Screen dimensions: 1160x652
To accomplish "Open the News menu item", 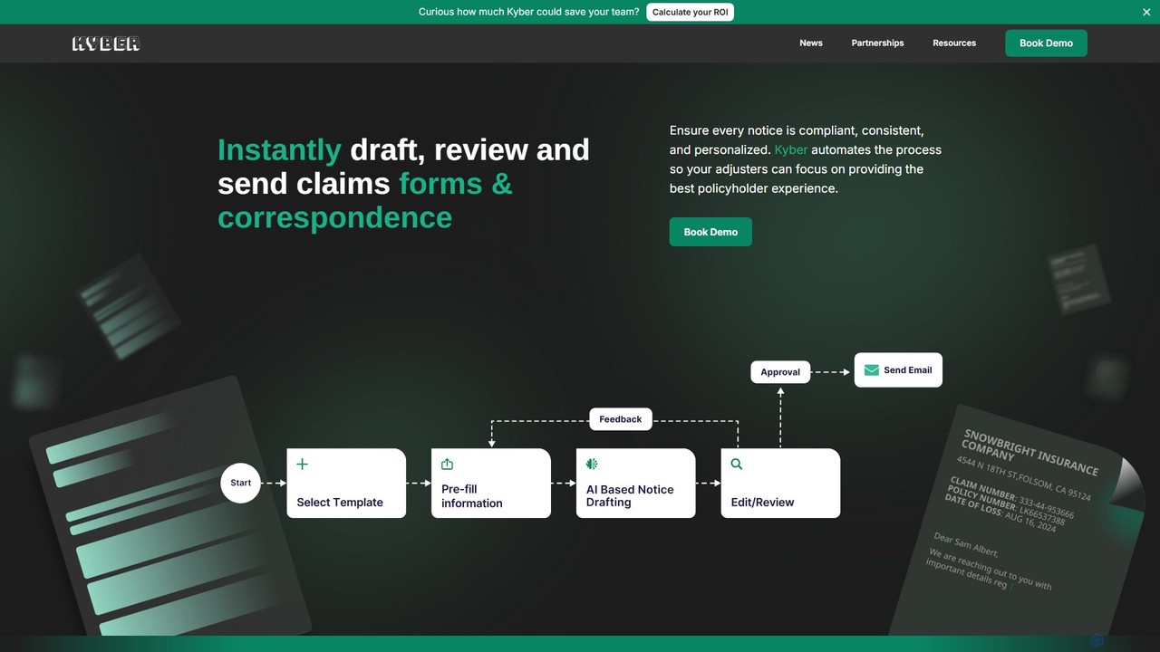I will click(x=811, y=43).
